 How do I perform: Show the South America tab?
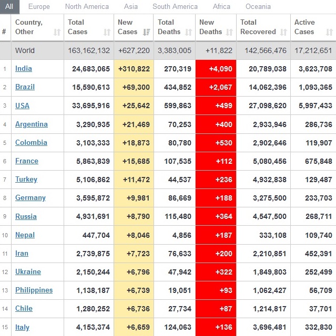click(x=175, y=7)
